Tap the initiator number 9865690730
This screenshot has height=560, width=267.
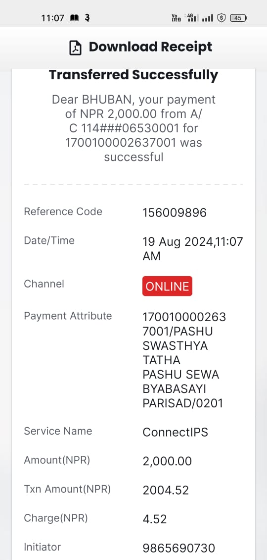click(179, 548)
